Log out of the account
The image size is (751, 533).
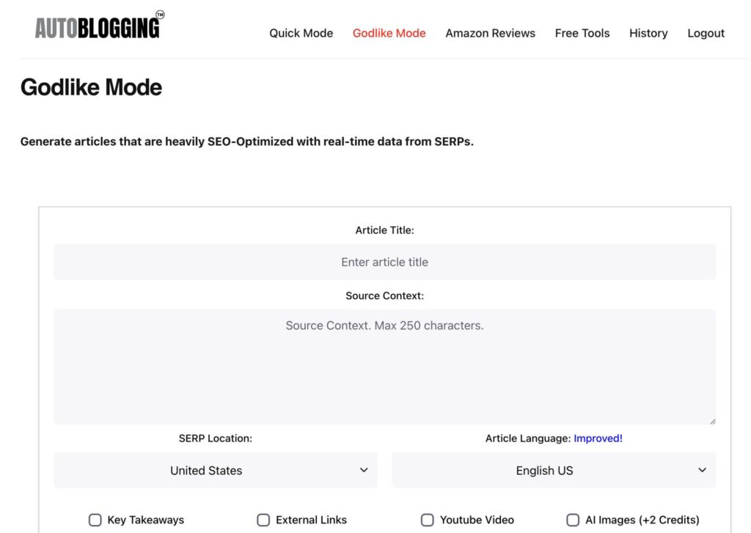[x=706, y=33]
